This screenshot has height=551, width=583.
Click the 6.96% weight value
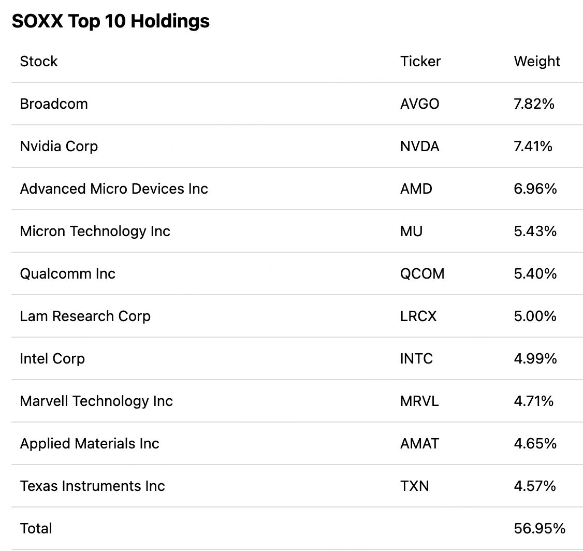tap(535, 189)
